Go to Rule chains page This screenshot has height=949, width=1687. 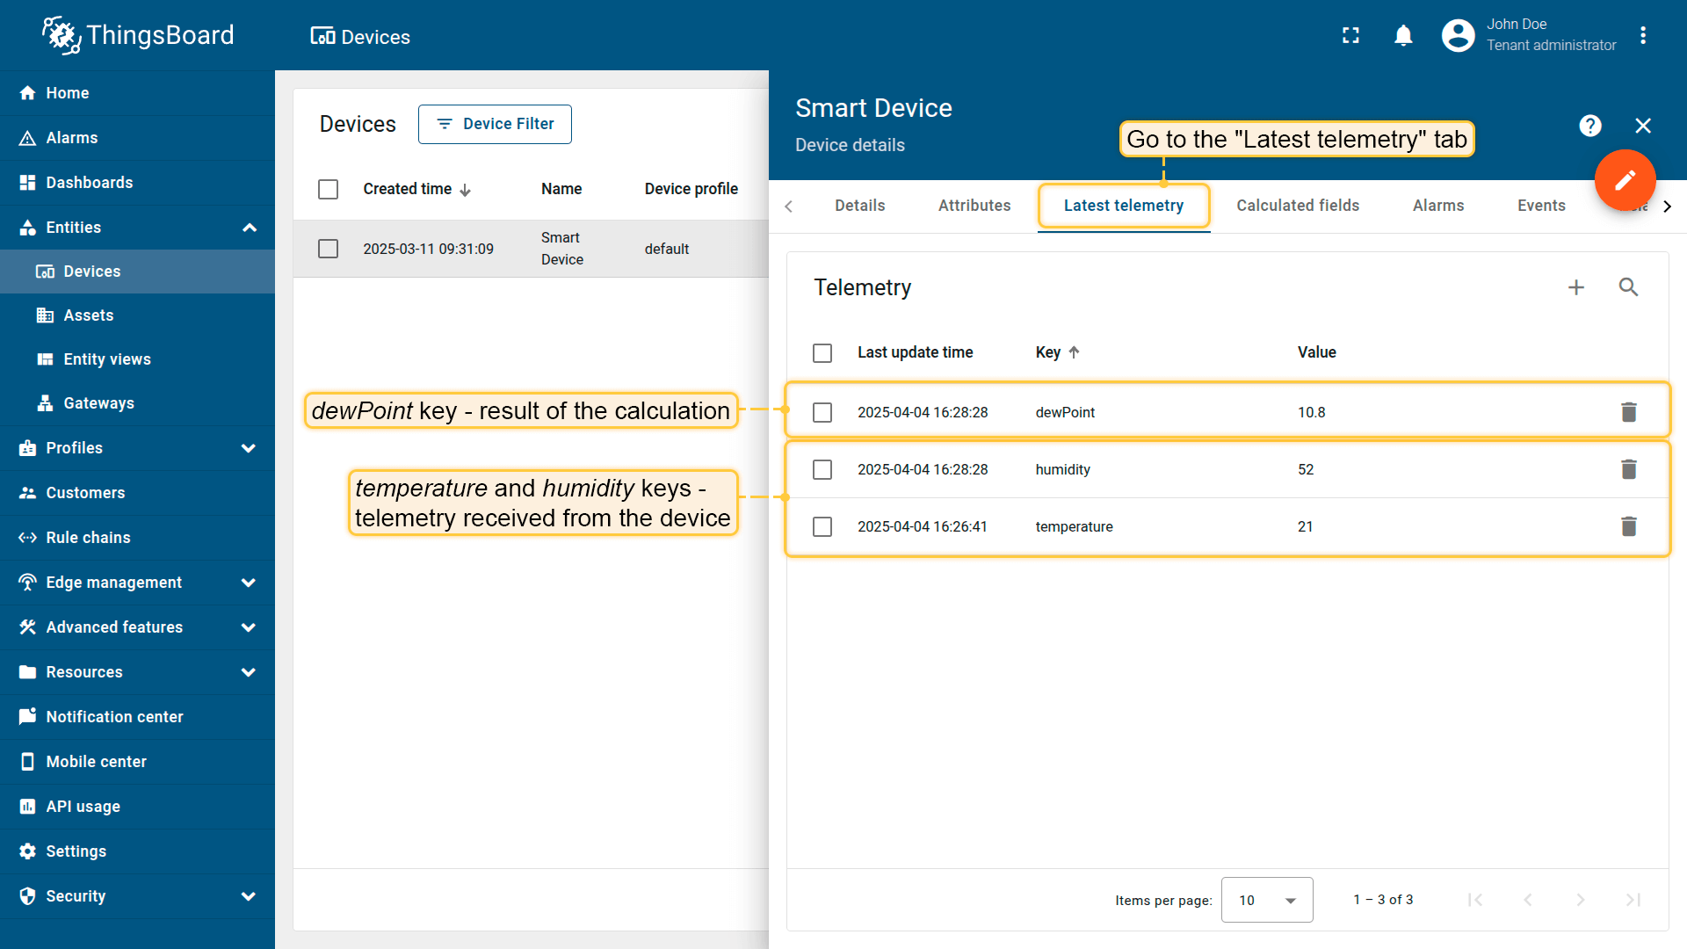coord(88,538)
